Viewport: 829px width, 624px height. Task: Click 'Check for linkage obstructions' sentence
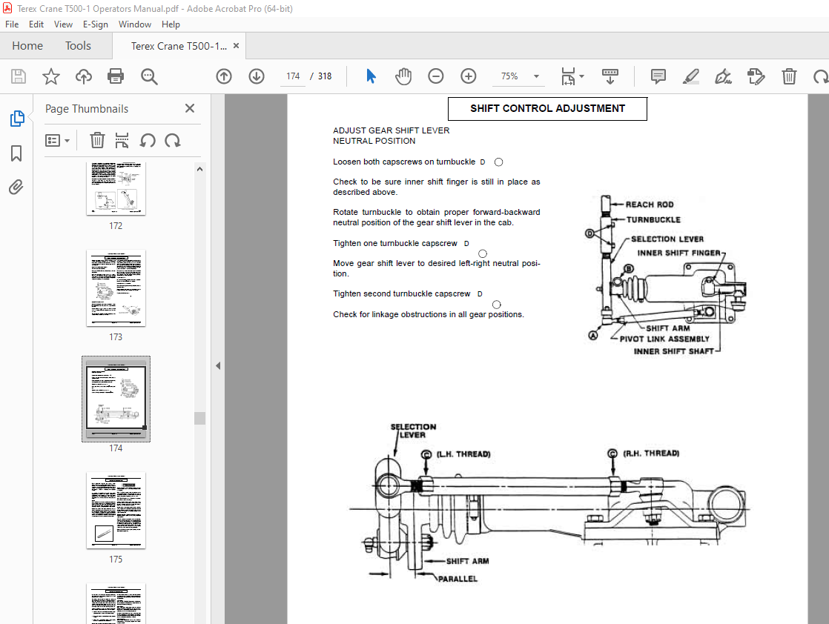(429, 314)
